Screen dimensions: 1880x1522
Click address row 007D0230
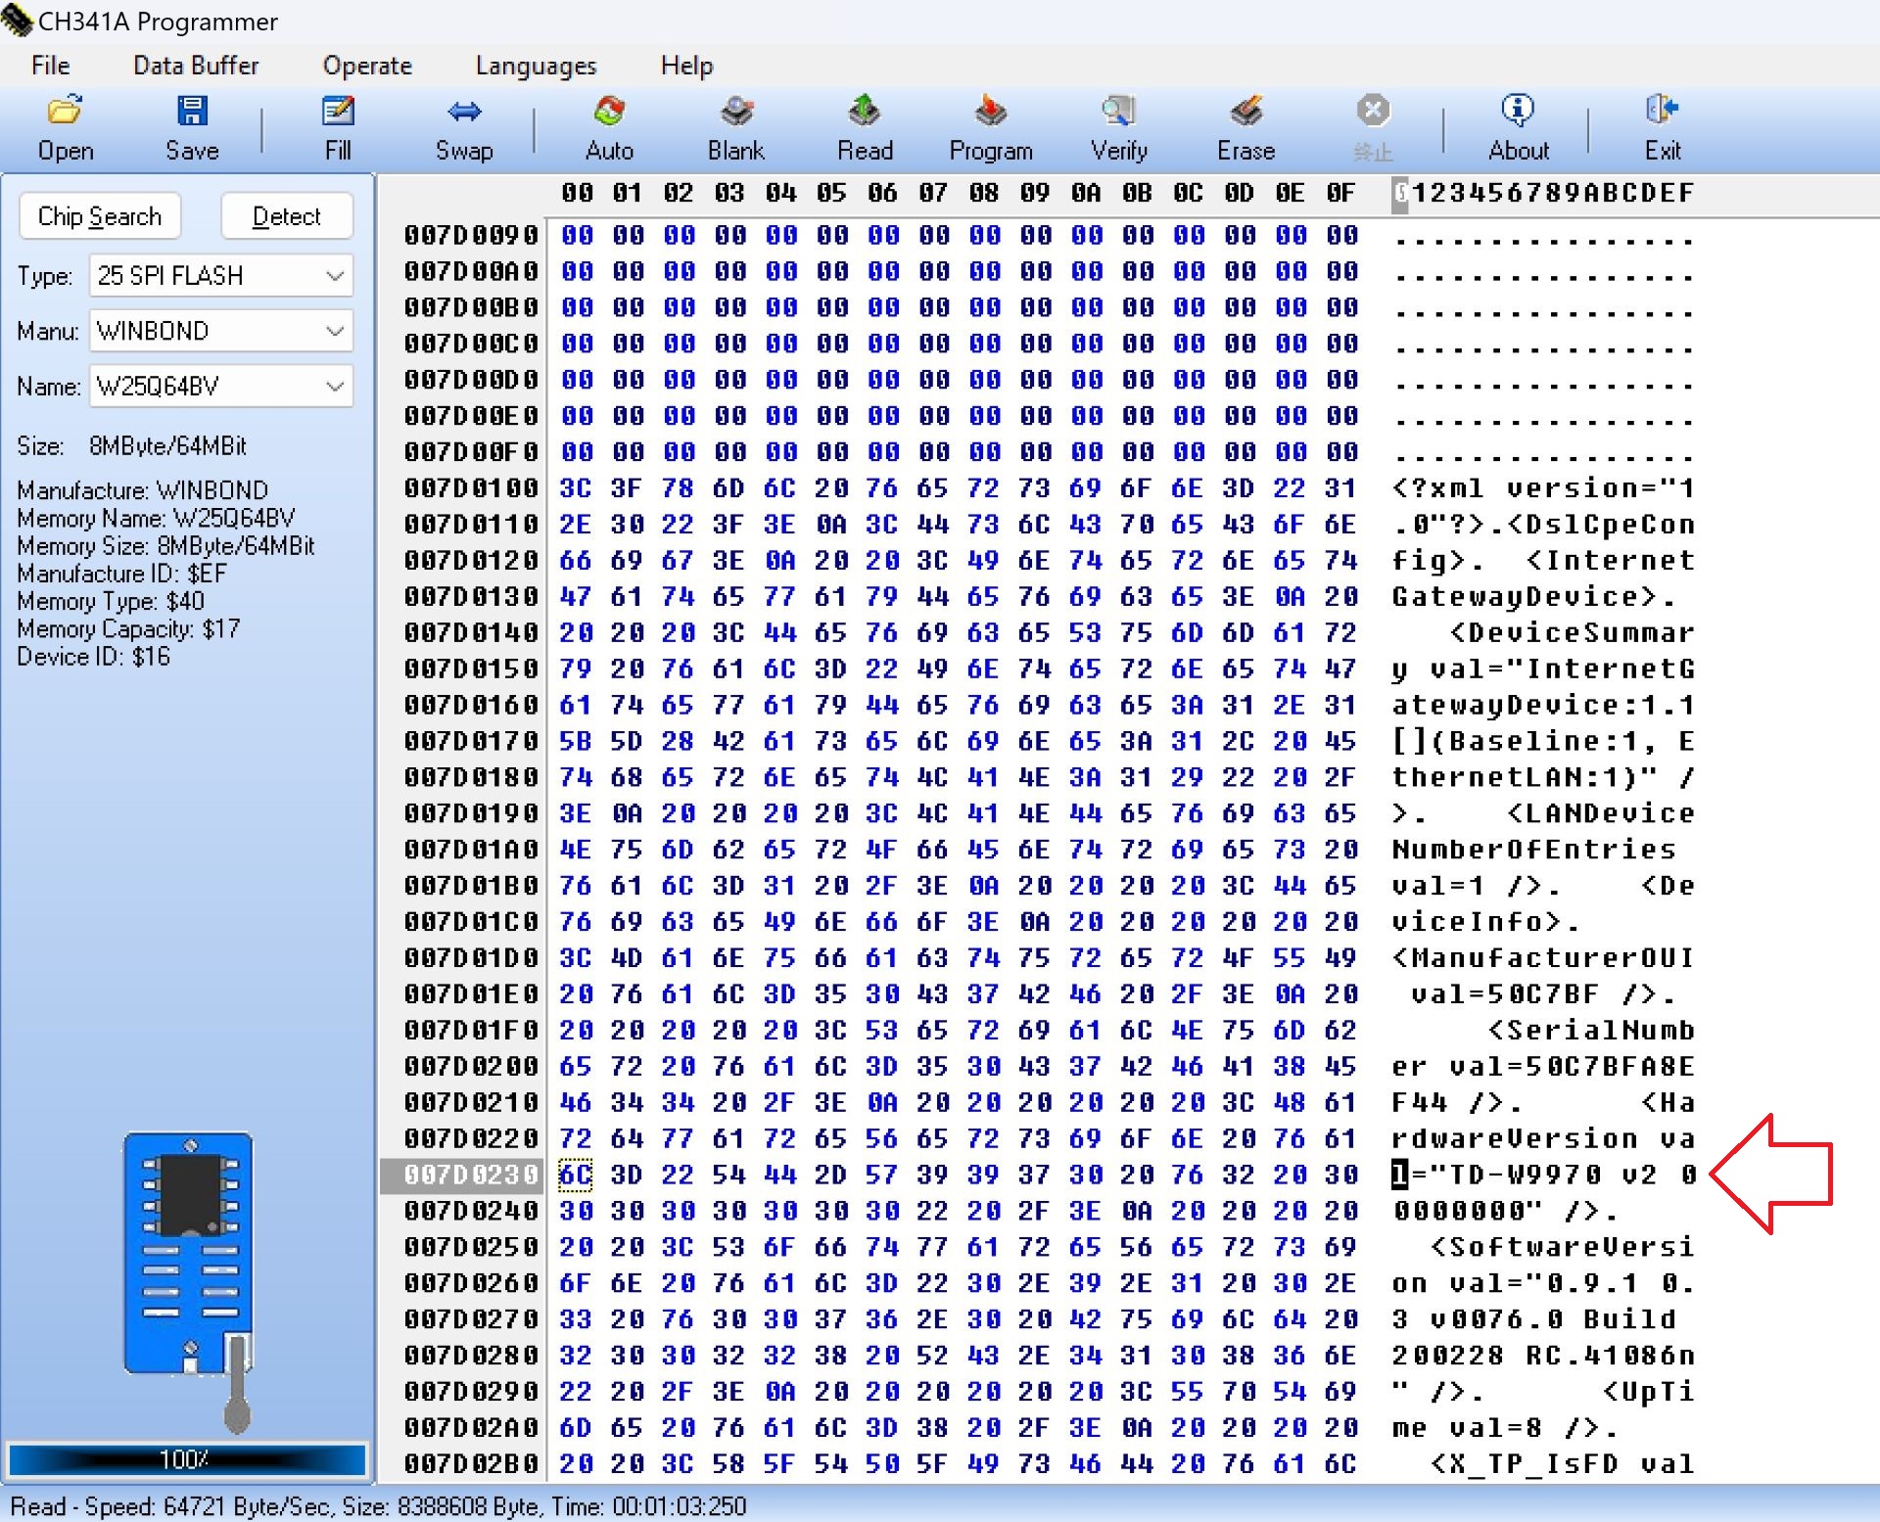click(x=471, y=1175)
